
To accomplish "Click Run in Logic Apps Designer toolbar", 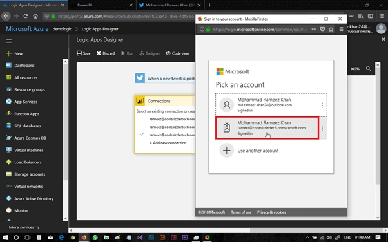I will tap(127, 53).
